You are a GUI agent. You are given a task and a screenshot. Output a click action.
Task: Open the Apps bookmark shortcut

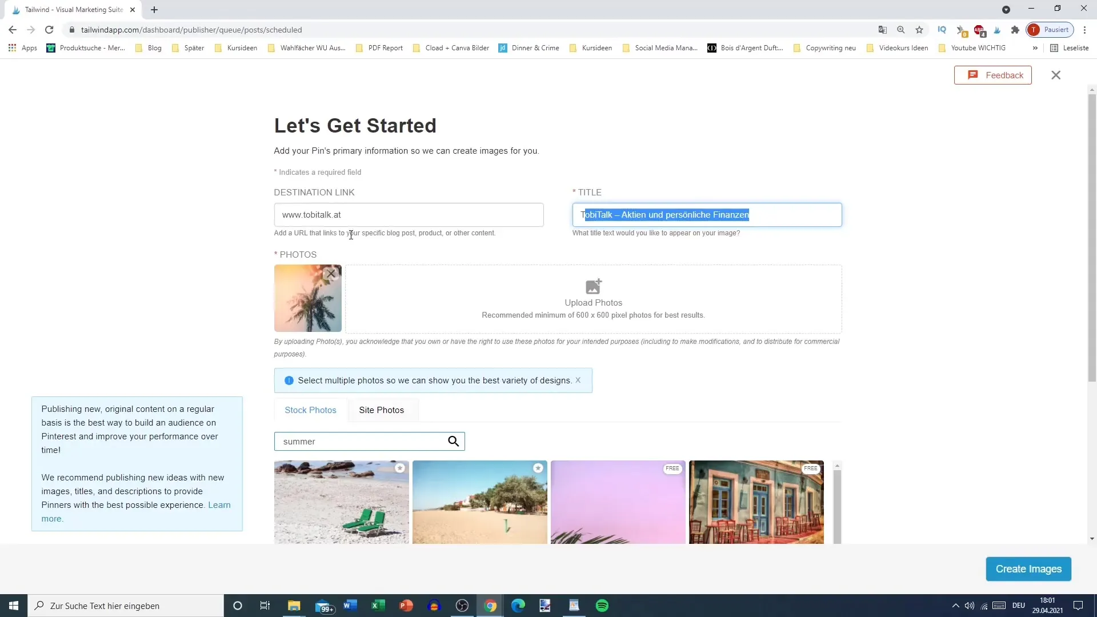[23, 48]
